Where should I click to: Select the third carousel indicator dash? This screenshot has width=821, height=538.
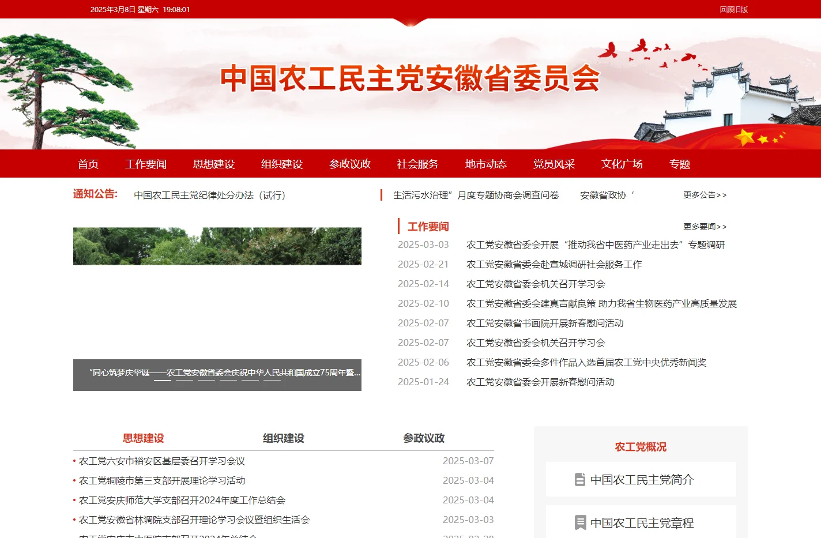pos(206,381)
